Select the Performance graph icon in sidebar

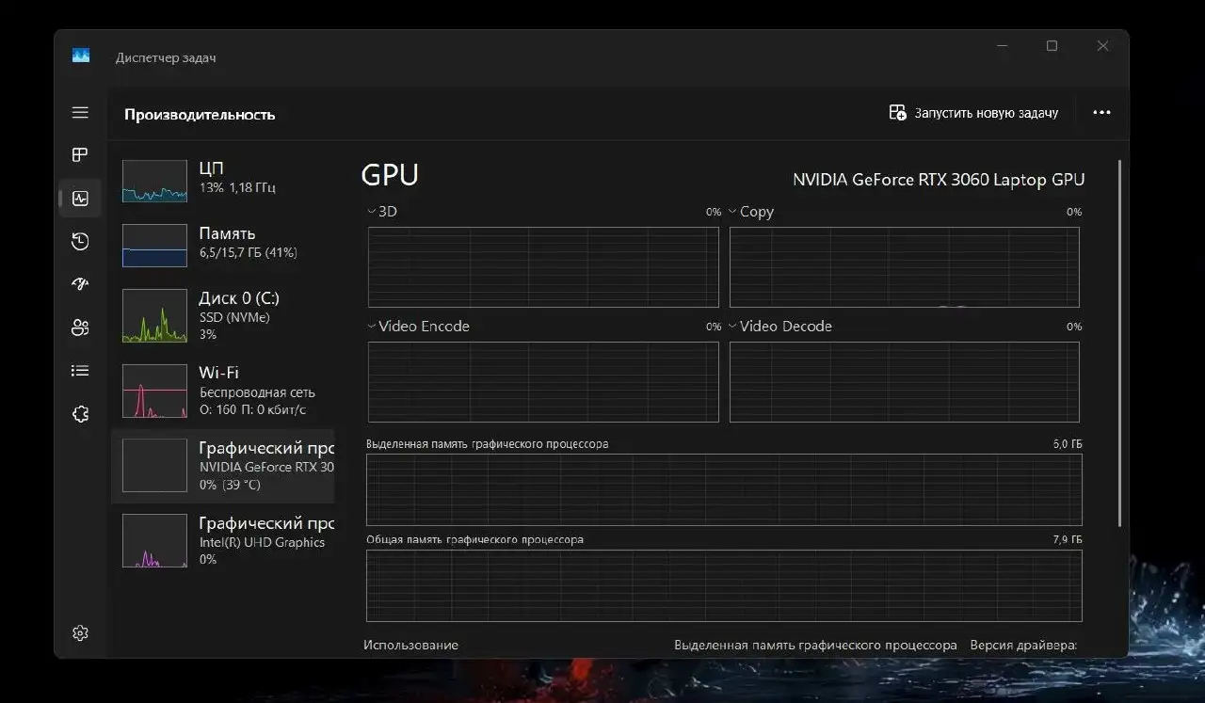[x=80, y=198]
